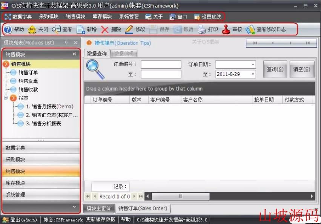Collapse the 销售模块 panel with the chevron

(74, 54)
